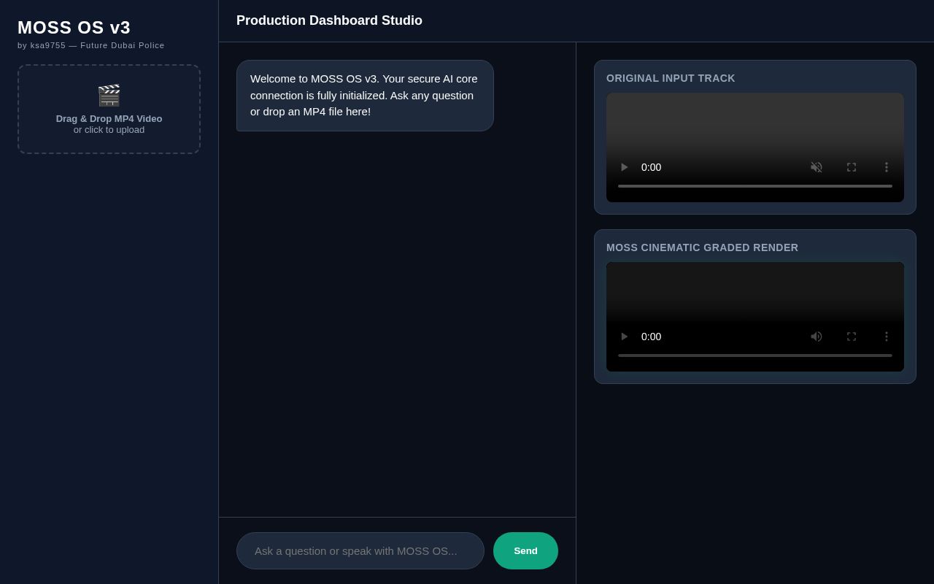Click the Production Dashboard Studio heading
The image size is (934, 584).
click(x=329, y=20)
